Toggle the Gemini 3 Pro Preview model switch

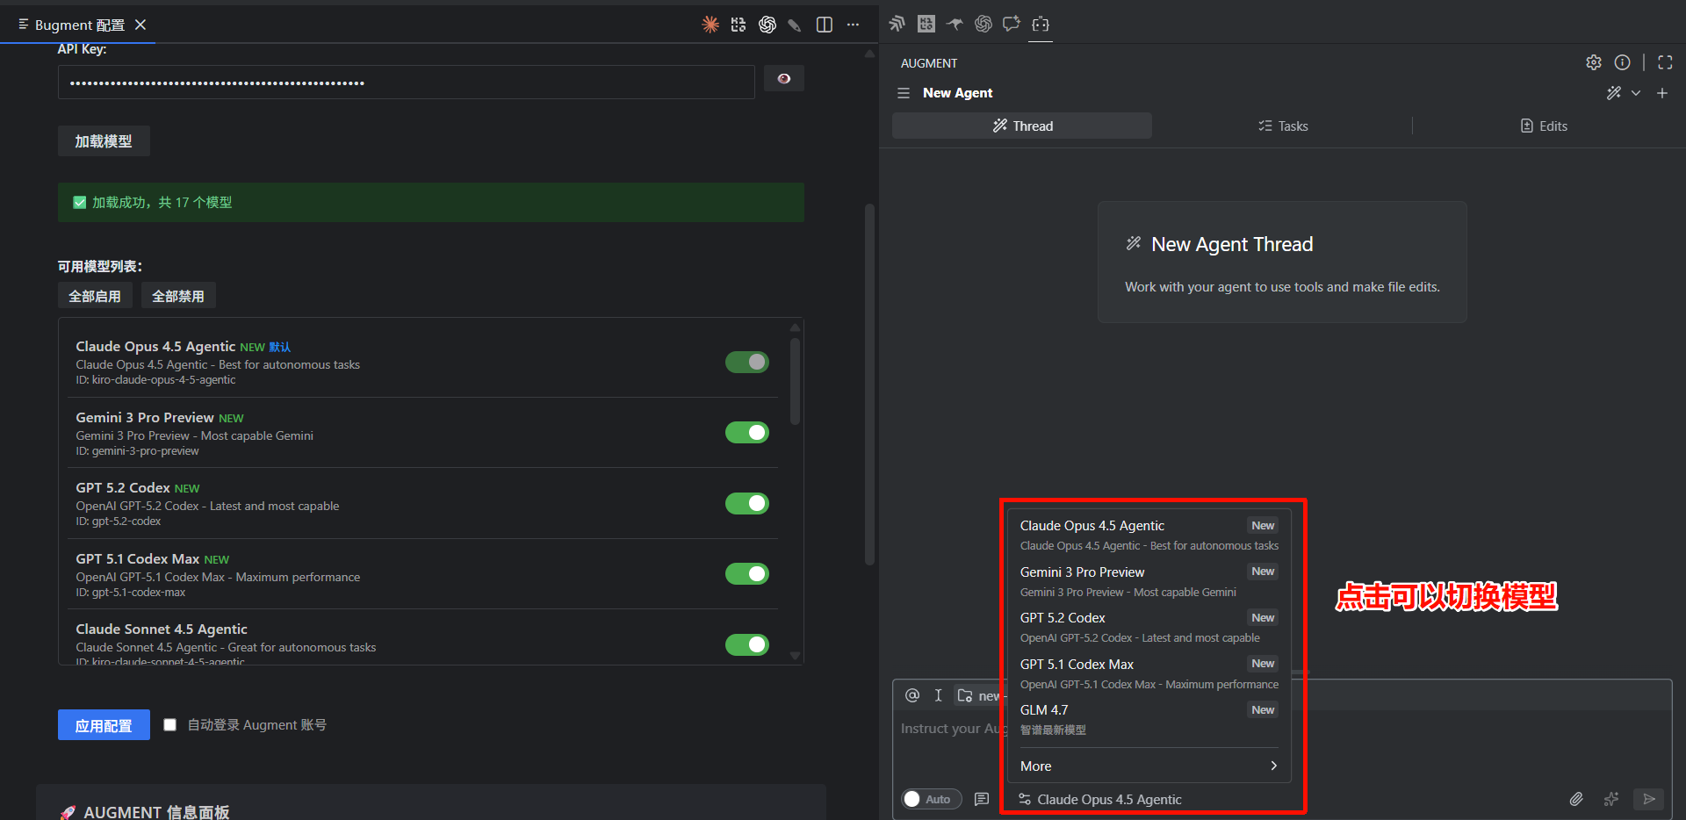[x=747, y=432]
